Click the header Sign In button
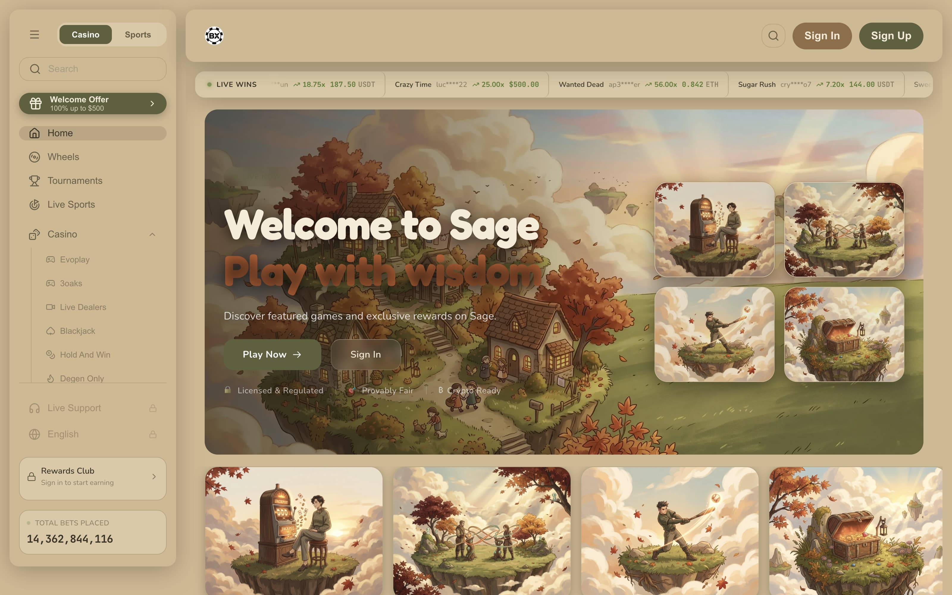Screen dimensions: 952x595 tap(822, 36)
